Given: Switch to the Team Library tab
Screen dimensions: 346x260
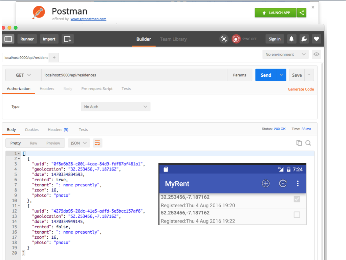Looking at the screenshot, I should tap(173, 39).
